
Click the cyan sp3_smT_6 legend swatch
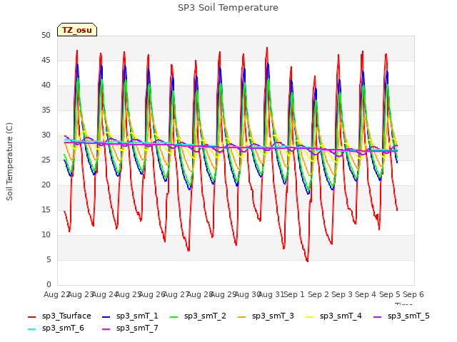coord(31,329)
